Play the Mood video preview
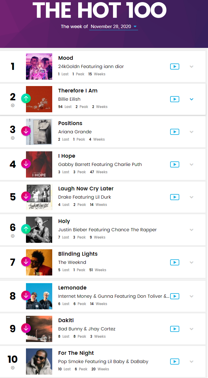Image resolution: width=208 pixels, height=378 pixels. click(x=175, y=67)
